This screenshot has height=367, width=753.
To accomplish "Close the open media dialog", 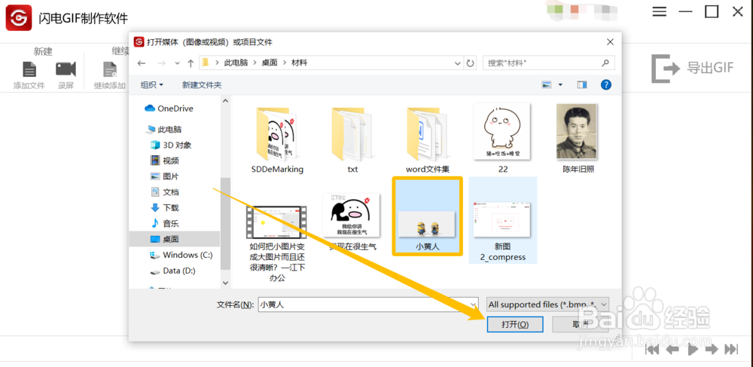I will coord(611,42).
